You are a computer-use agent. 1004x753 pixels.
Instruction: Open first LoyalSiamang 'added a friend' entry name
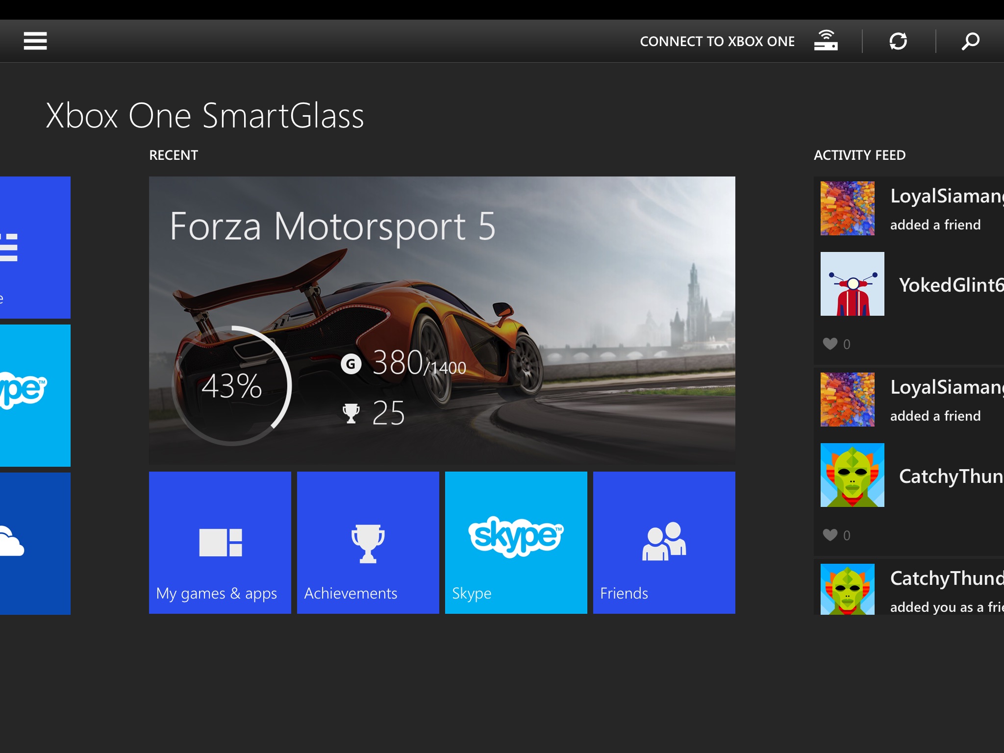[947, 196]
